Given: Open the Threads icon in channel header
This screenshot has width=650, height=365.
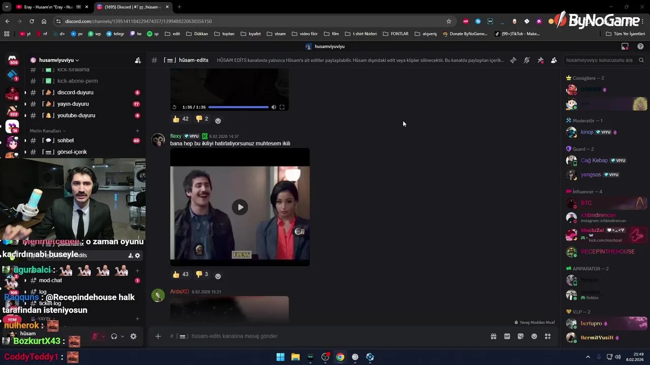Looking at the screenshot, I should [513, 60].
